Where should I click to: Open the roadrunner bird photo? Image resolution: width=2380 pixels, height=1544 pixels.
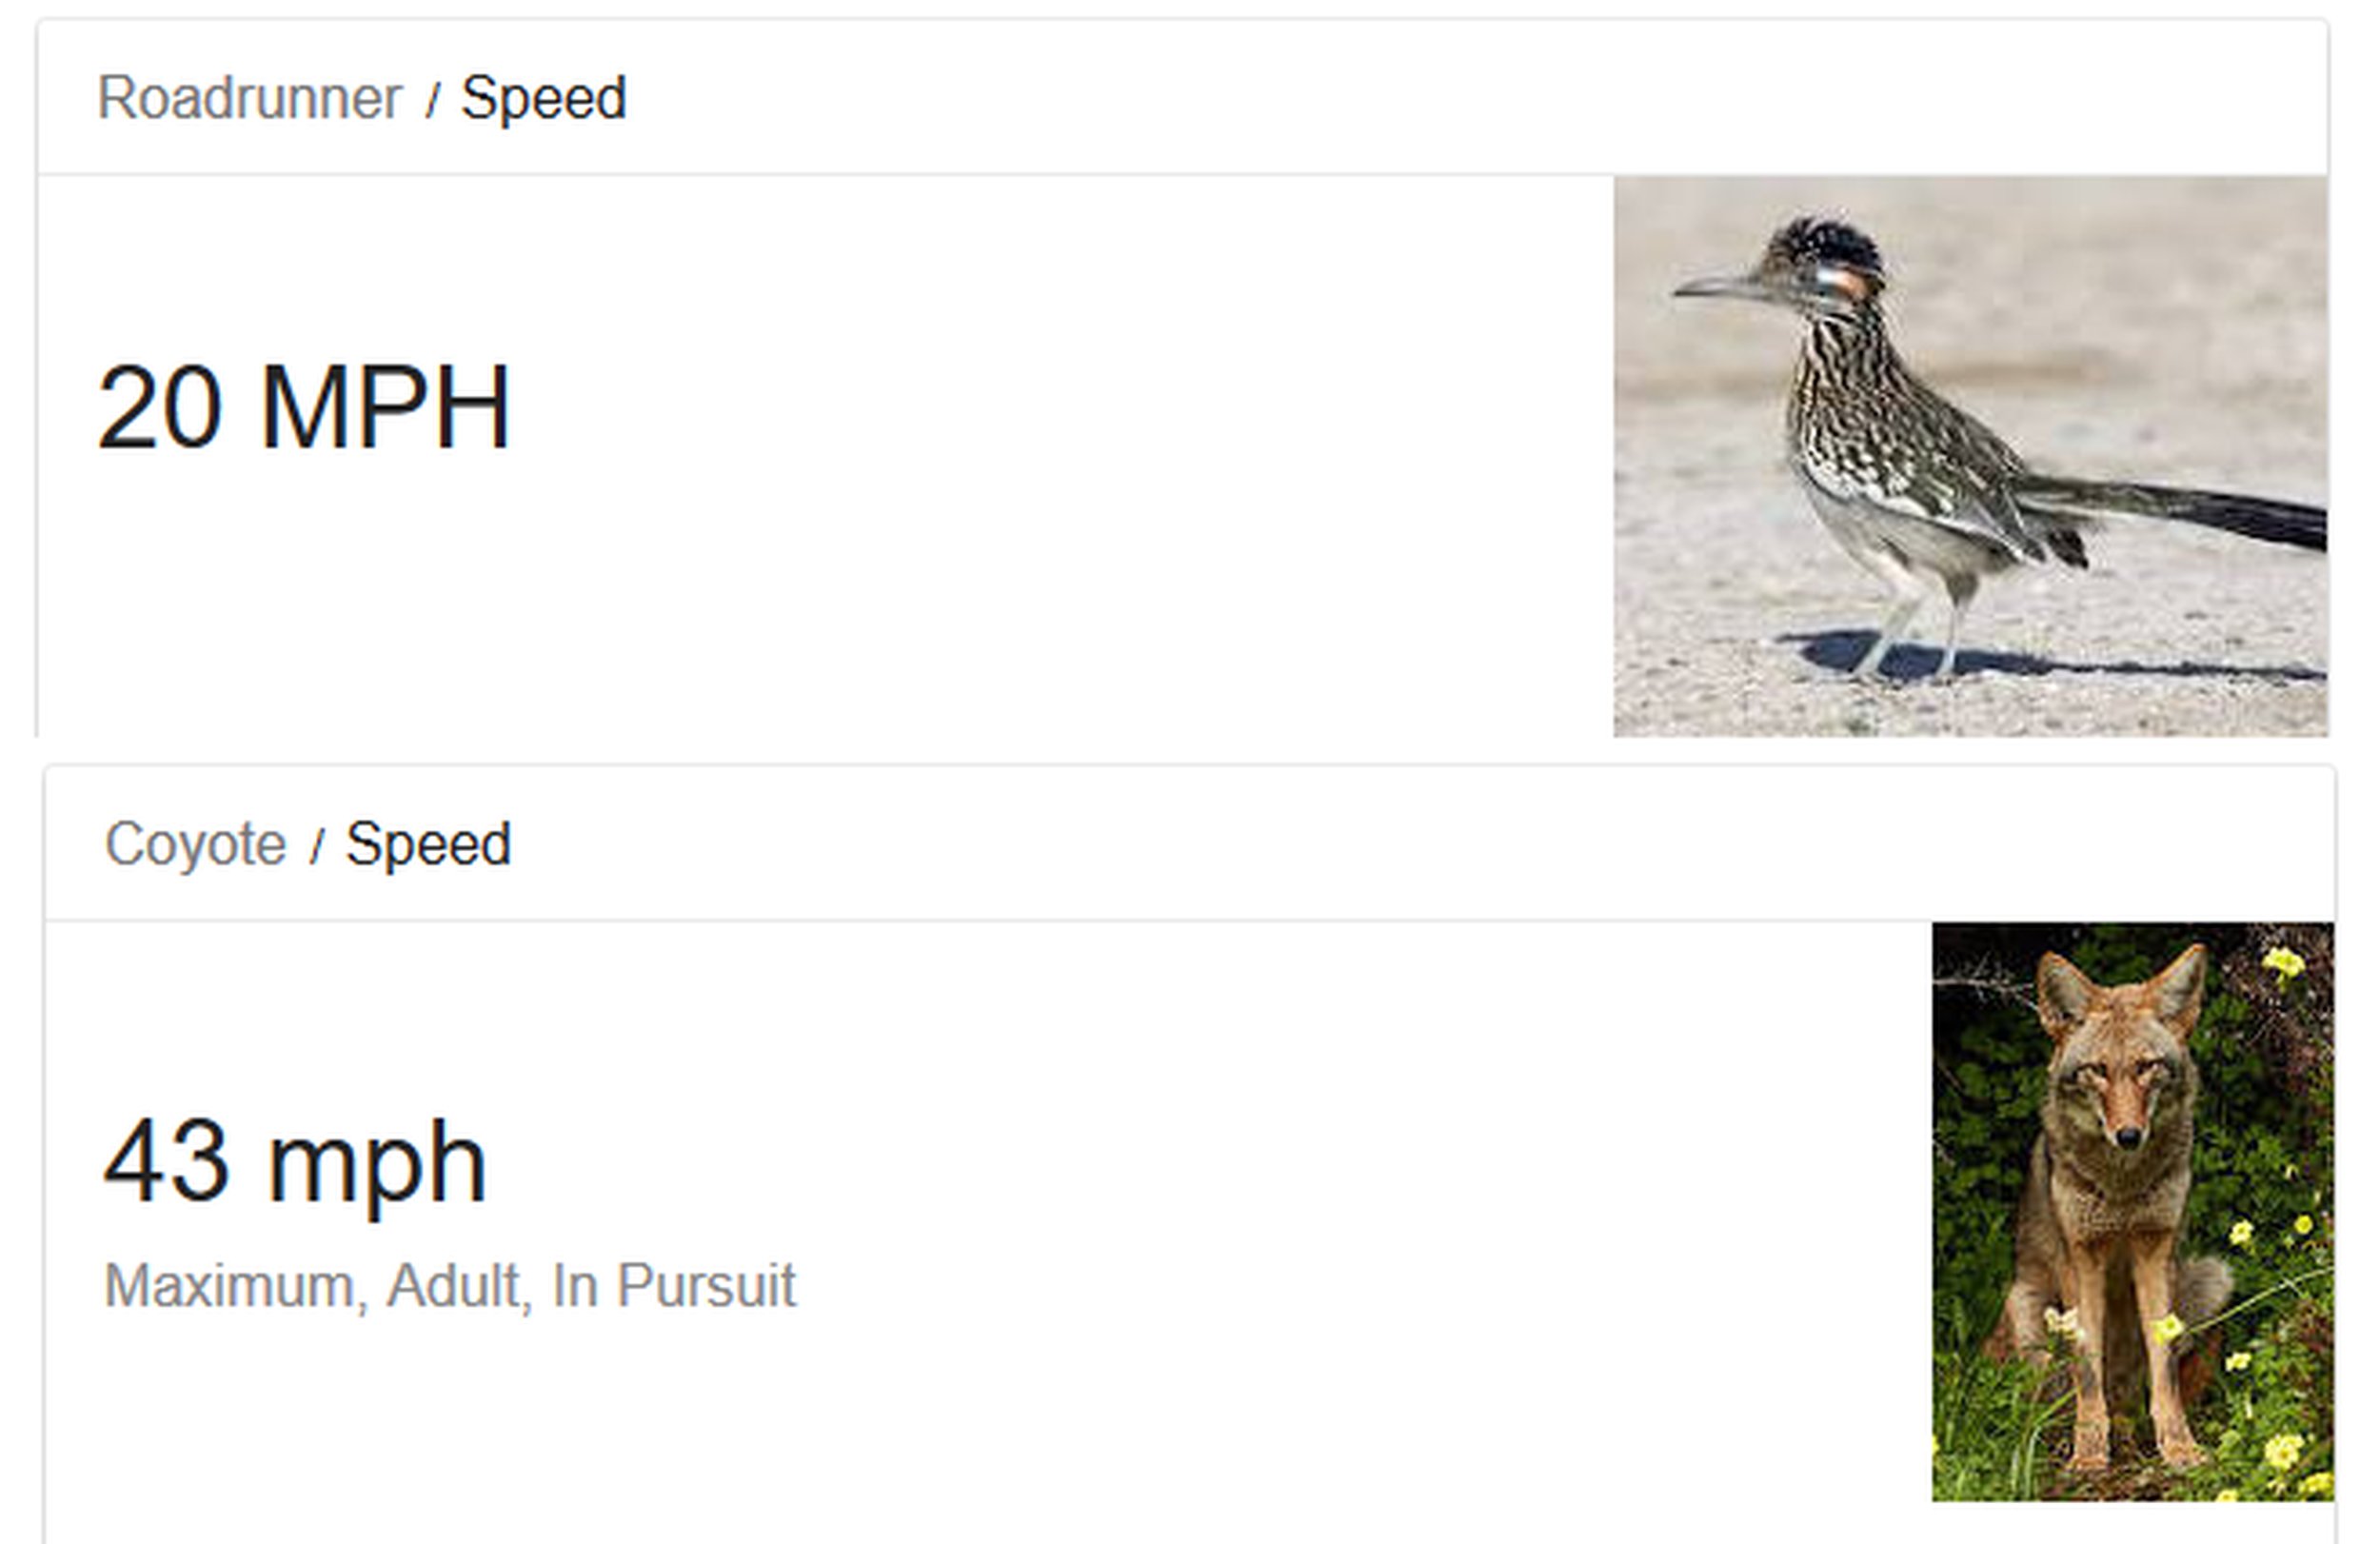(1970, 456)
